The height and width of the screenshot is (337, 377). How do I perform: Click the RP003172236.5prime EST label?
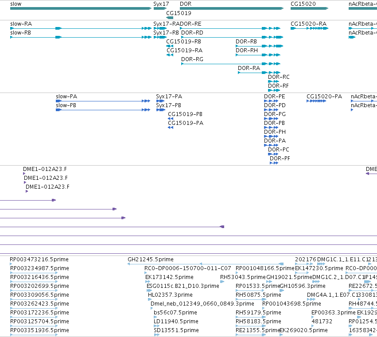(40, 313)
